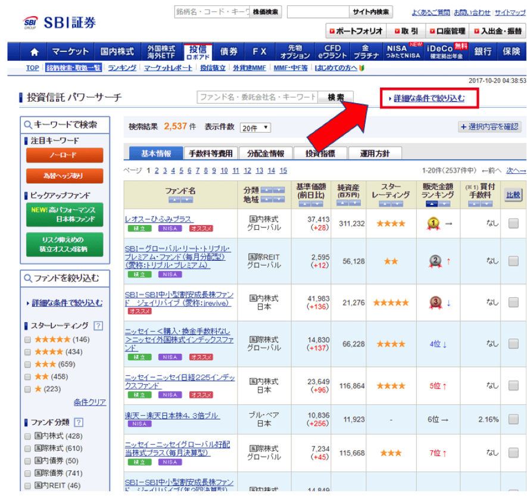527x496 pixels.
Task: Click the SBI証券 logo
Action: [x=60, y=23]
